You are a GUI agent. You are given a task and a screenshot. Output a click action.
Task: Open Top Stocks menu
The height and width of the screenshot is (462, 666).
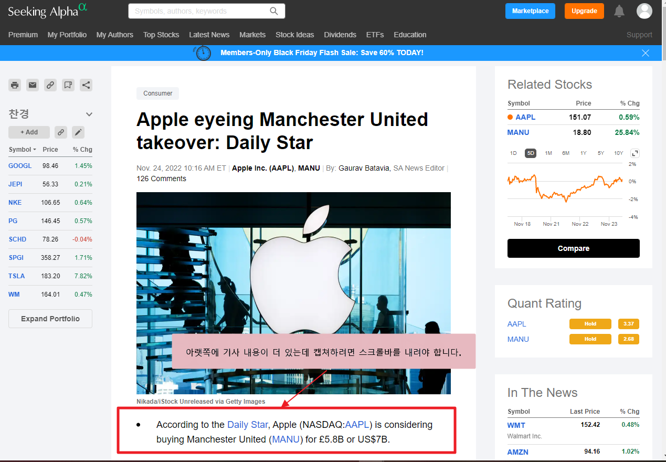161,35
